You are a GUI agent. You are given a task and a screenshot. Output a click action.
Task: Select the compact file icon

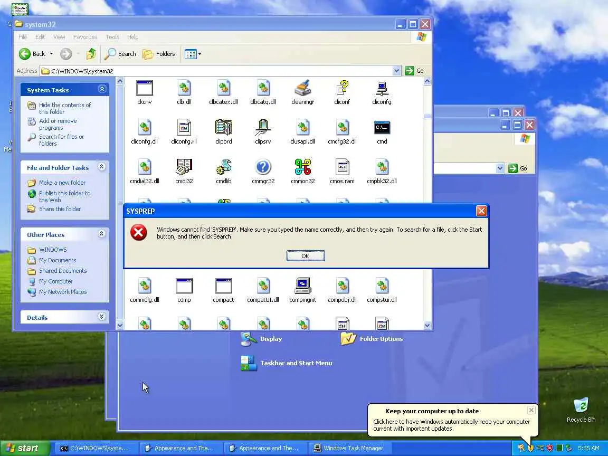point(224,286)
